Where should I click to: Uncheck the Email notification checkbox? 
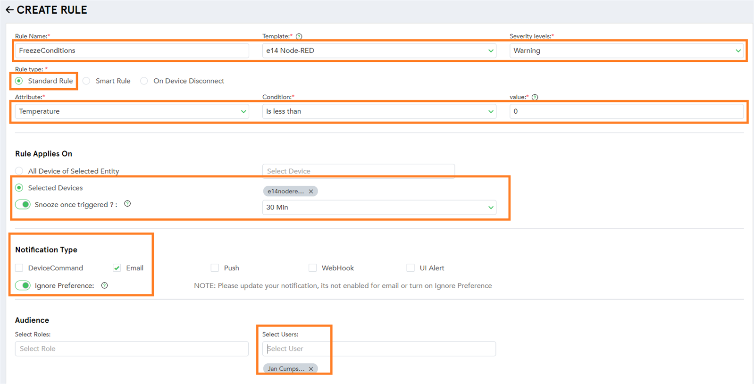(x=117, y=268)
